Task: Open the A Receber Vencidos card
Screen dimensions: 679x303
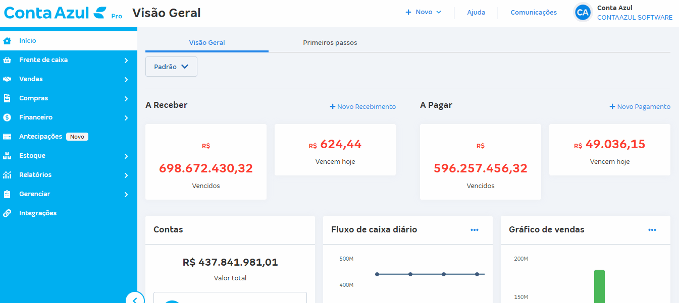Action: (206, 162)
